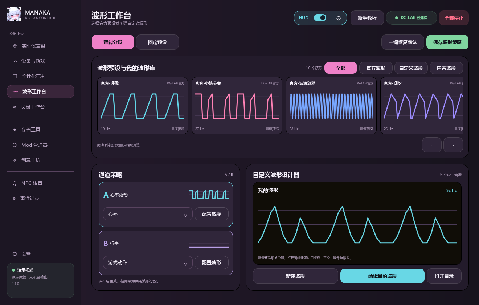Expand the 心率 source dropdown
The height and width of the screenshot is (305, 479).
148,214
